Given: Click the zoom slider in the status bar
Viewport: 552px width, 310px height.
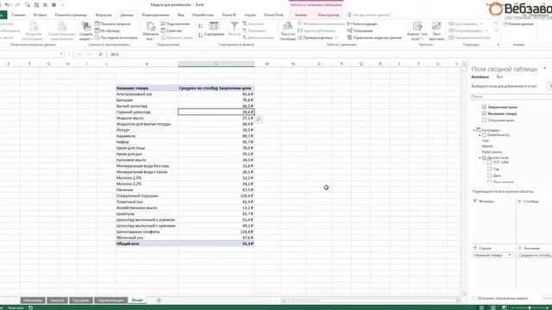Looking at the screenshot, I should (530, 307).
